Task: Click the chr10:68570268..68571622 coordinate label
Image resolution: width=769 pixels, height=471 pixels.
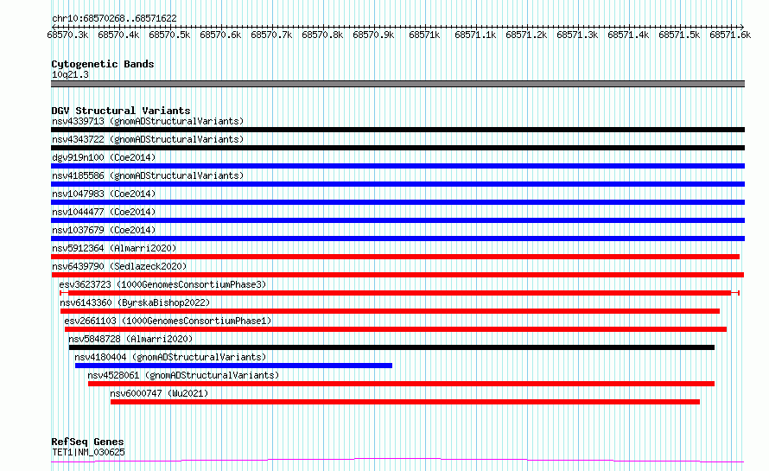Action: coord(114,18)
